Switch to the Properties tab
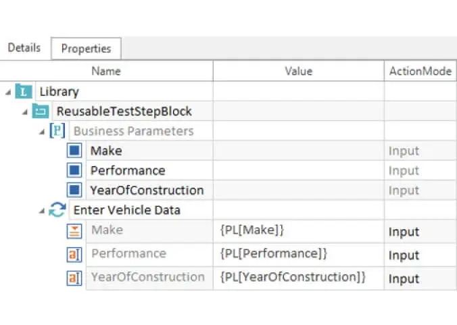This screenshot has width=457, height=325. (86, 49)
